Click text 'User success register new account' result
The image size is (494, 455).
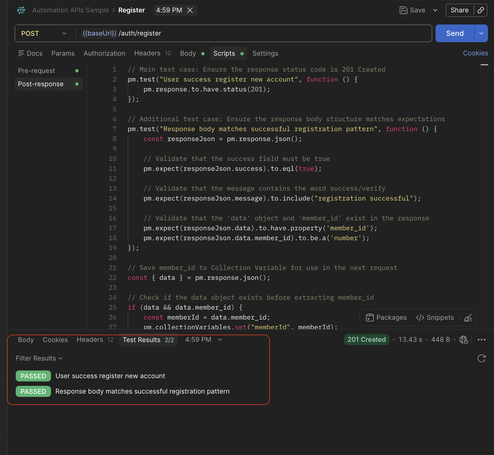(x=110, y=376)
